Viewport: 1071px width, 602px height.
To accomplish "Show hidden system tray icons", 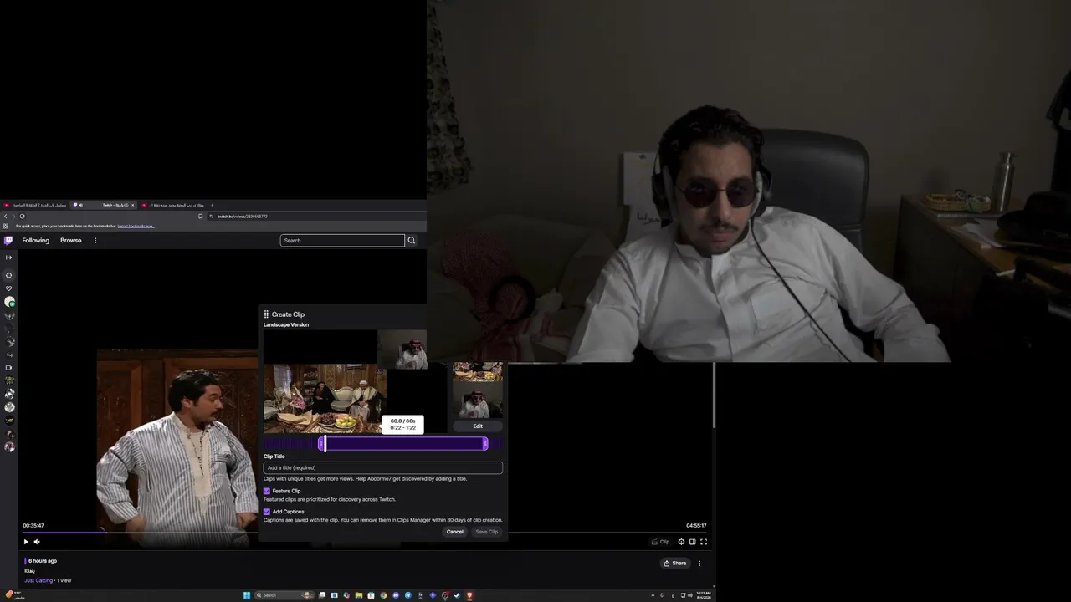I will tap(653, 595).
